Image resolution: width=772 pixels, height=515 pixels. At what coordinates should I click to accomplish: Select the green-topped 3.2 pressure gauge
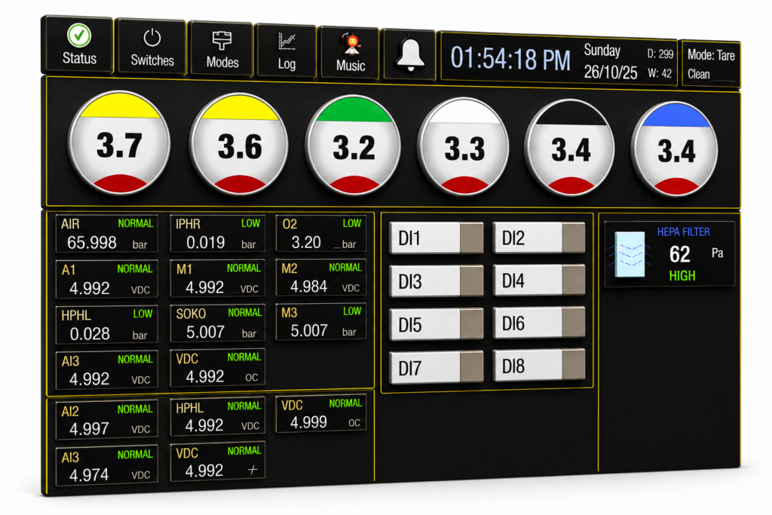pyautogui.click(x=353, y=146)
